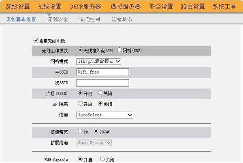Choose the 20/40 channel bandwidth option
The width and height of the screenshot is (243, 163).
(96, 131)
